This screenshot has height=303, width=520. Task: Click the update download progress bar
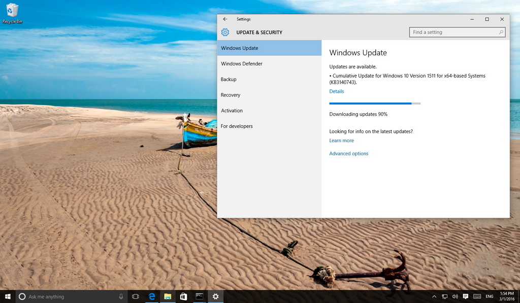375,104
